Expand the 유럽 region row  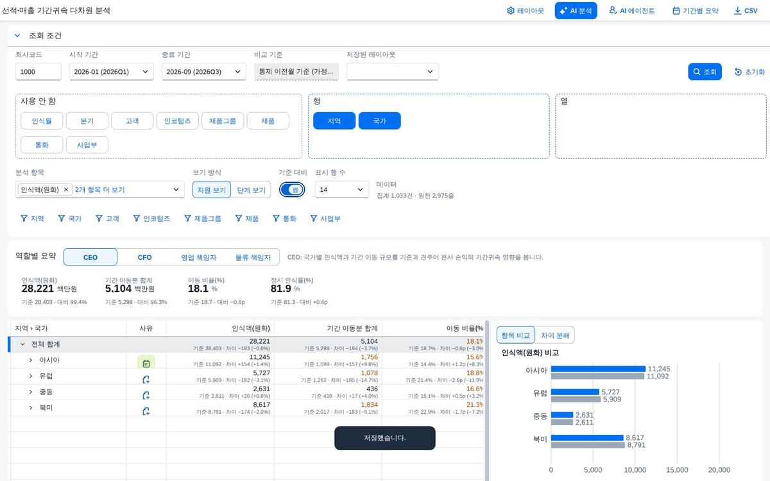click(31, 376)
